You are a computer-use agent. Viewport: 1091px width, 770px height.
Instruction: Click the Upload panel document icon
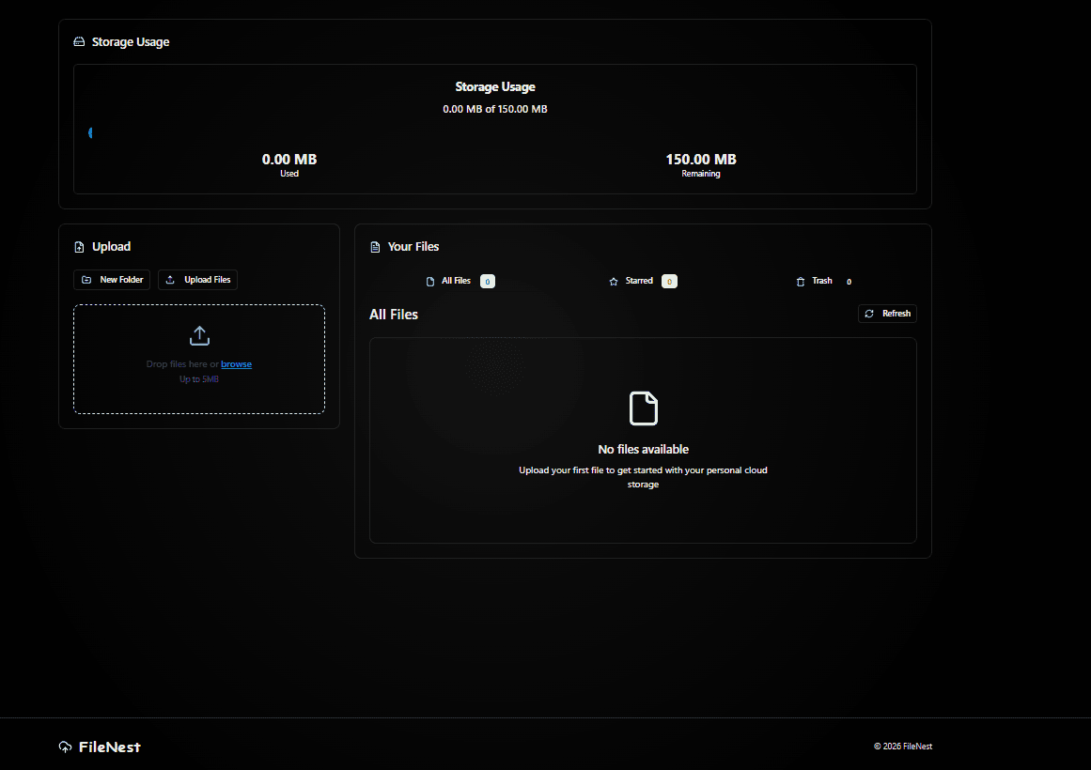[79, 246]
